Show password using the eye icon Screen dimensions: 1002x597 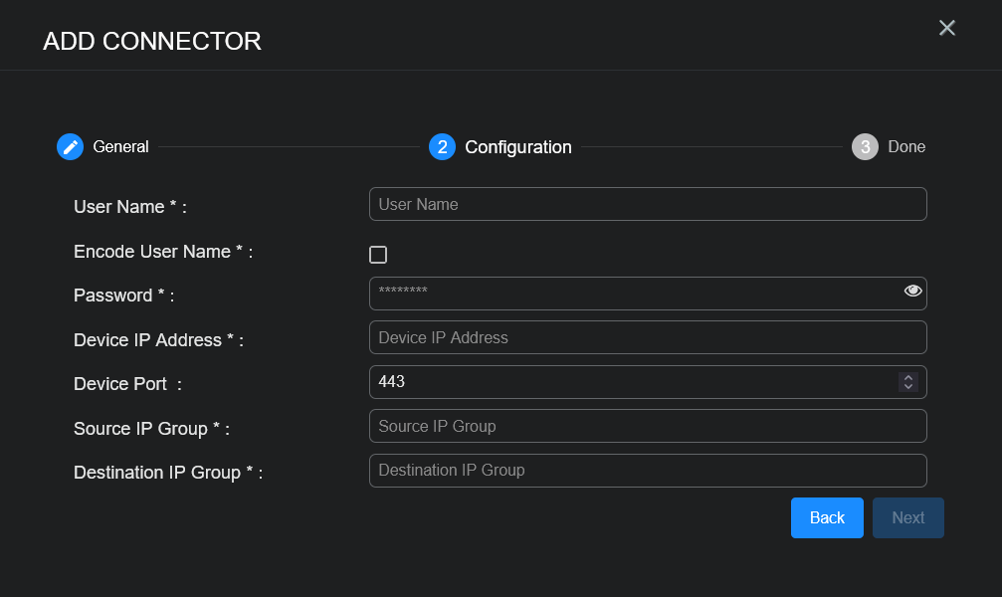912,291
